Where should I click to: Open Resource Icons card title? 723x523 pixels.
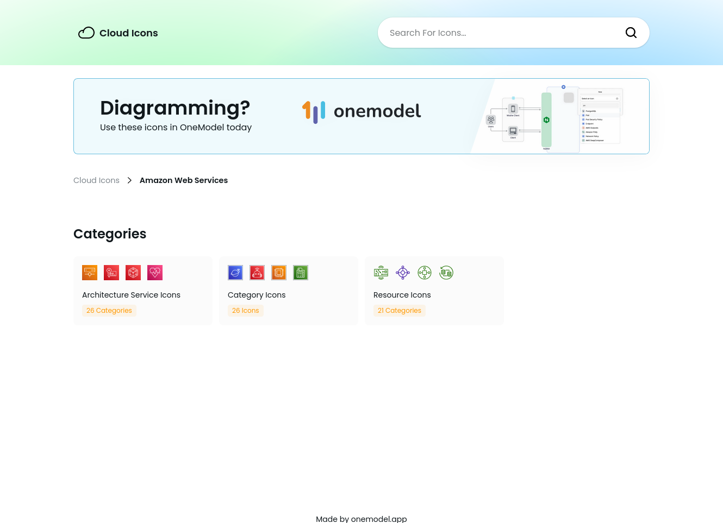pyautogui.click(x=402, y=295)
